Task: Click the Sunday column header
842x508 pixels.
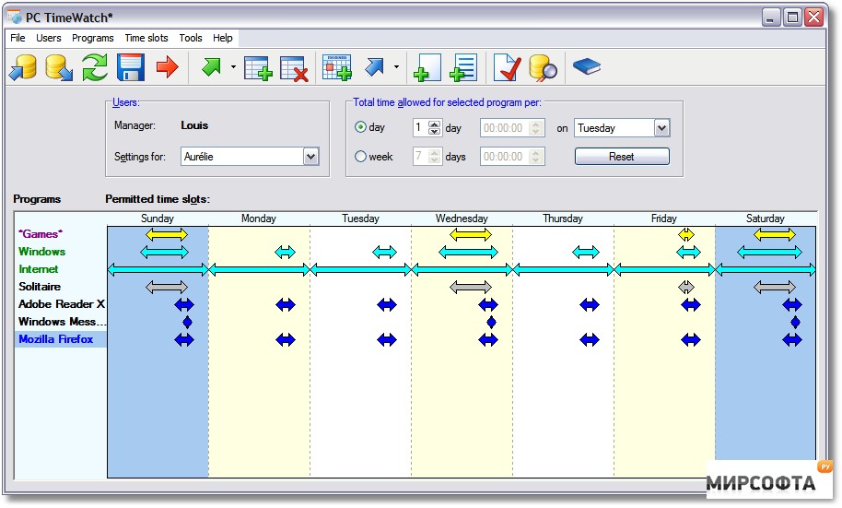Action: 158,219
